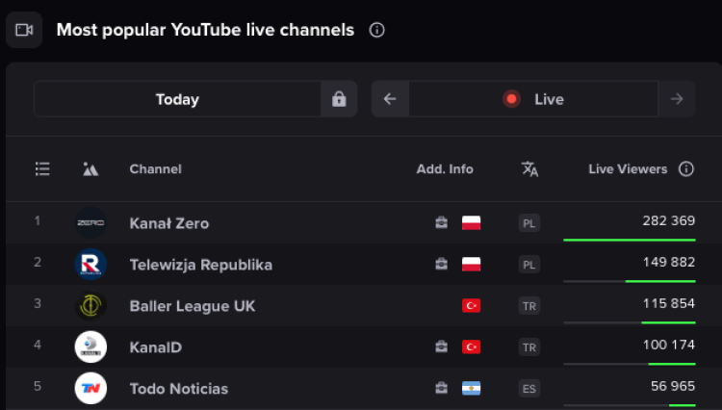Click Todo Noticias Argentina flag
The width and height of the screenshot is (722, 410).
pos(471,389)
